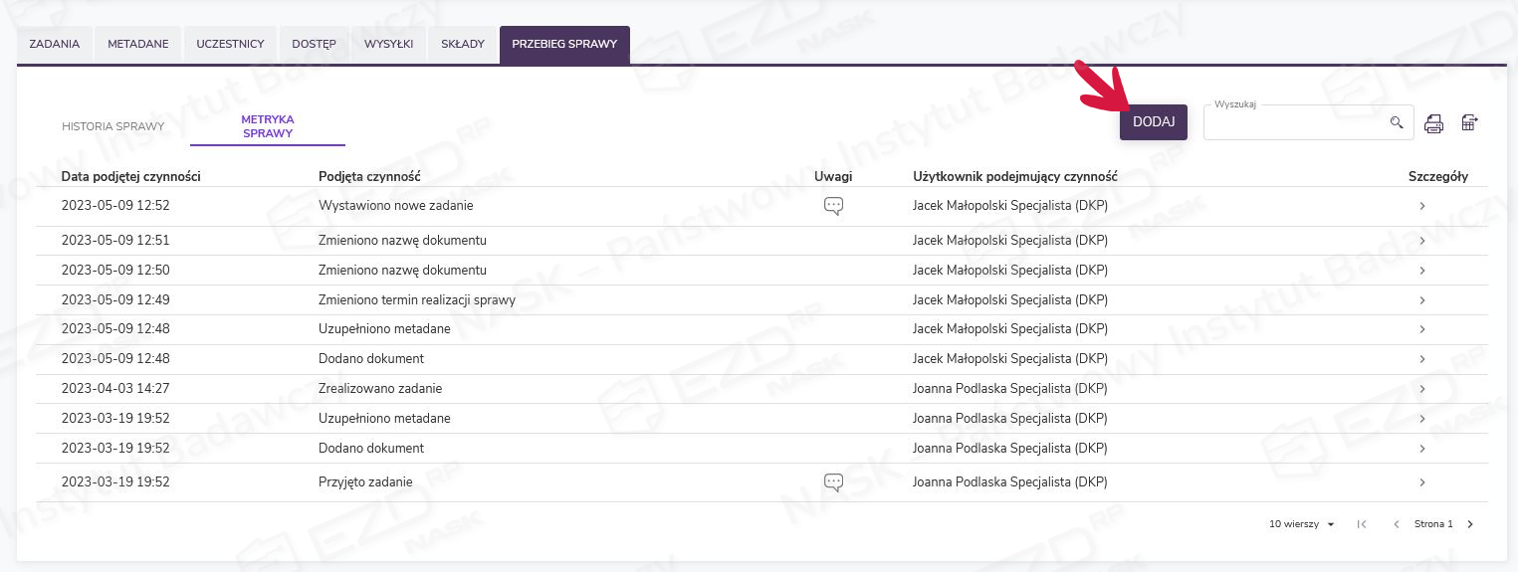The image size is (1518, 572).
Task: Go to the next page arrow
Action: 1470,524
